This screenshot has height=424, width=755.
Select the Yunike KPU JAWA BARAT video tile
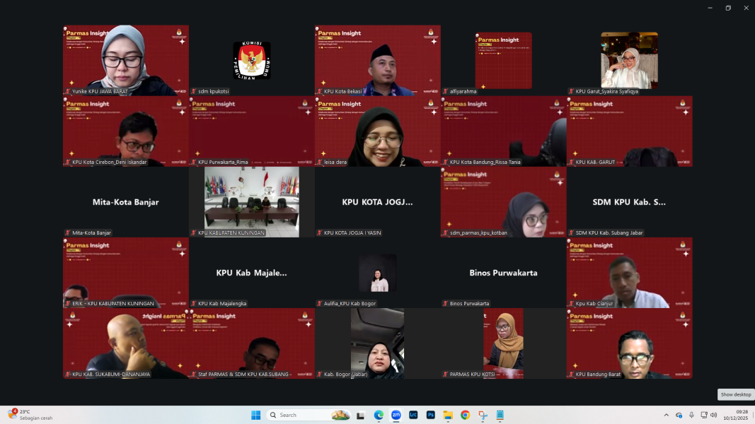point(126,60)
